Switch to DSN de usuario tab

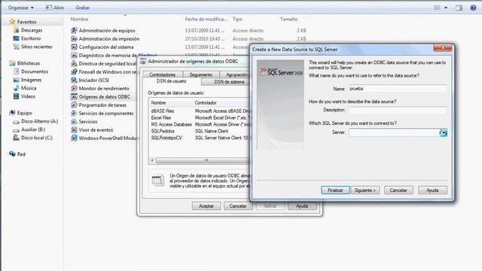click(x=171, y=81)
